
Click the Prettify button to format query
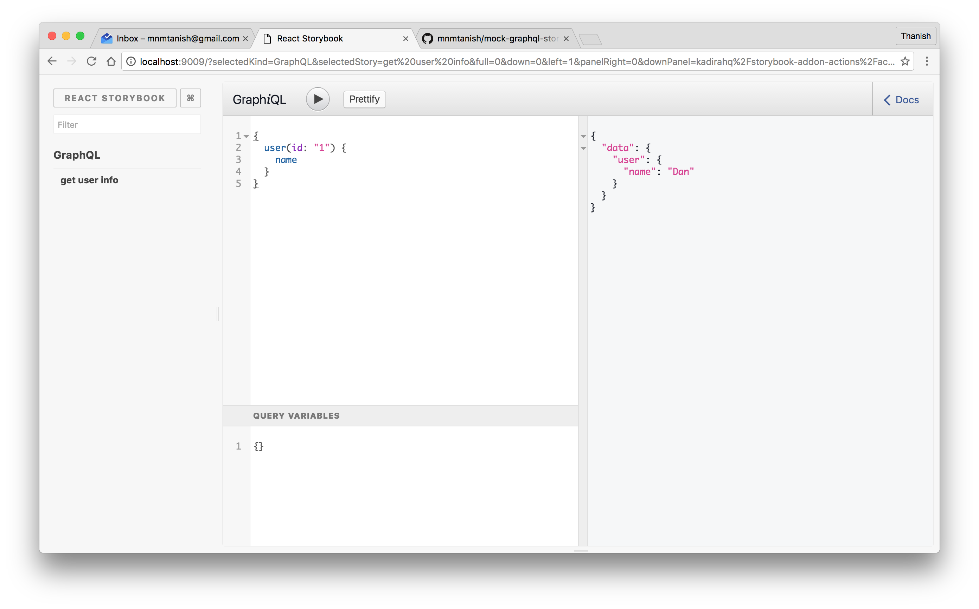(364, 99)
